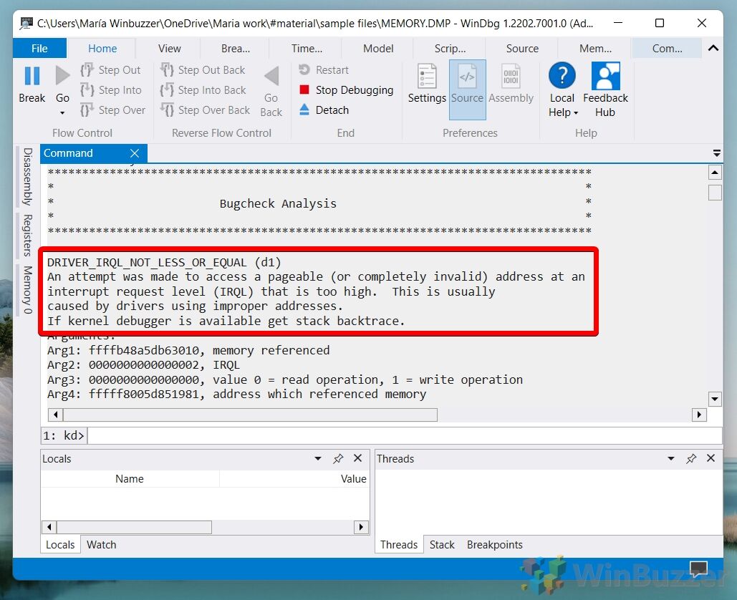Click Step Out Back
737x600 pixels.
tap(203, 70)
